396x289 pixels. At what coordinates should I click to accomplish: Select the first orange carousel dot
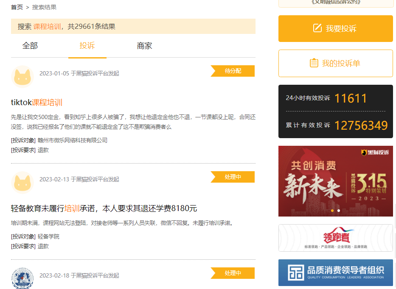[332, 211]
